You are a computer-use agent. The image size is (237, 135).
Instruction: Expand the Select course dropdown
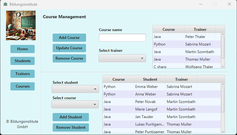tap(75, 105)
